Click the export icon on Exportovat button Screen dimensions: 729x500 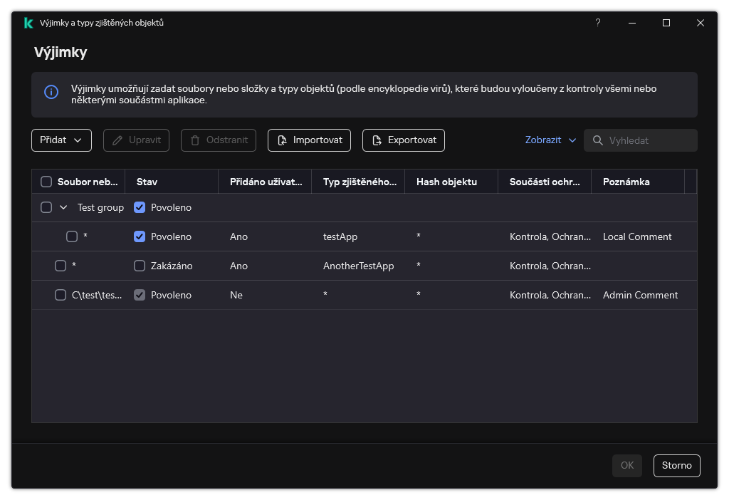(x=377, y=140)
